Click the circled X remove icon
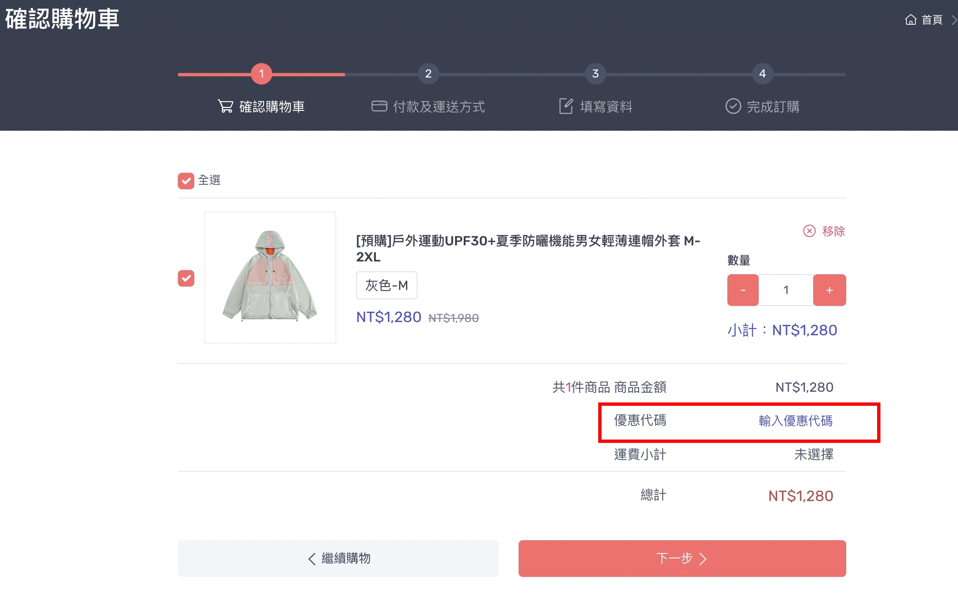 click(809, 231)
